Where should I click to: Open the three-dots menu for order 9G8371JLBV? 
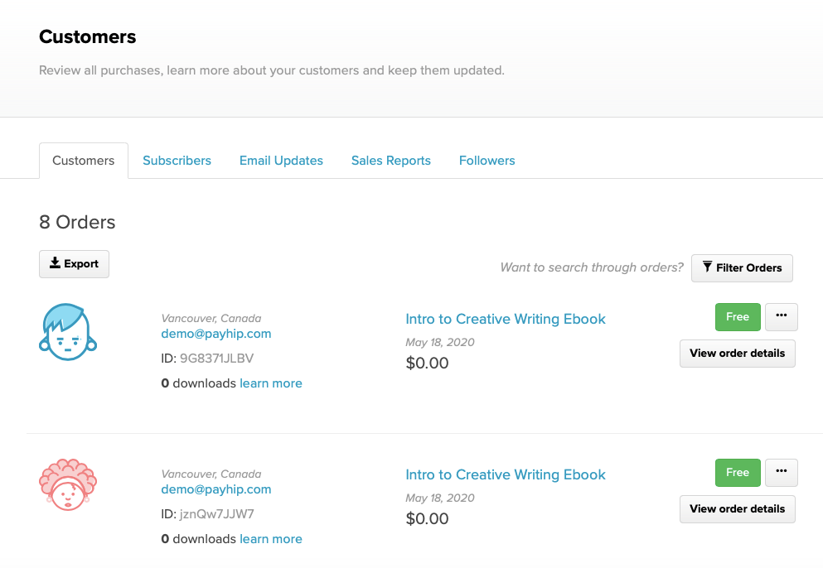pos(781,316)
